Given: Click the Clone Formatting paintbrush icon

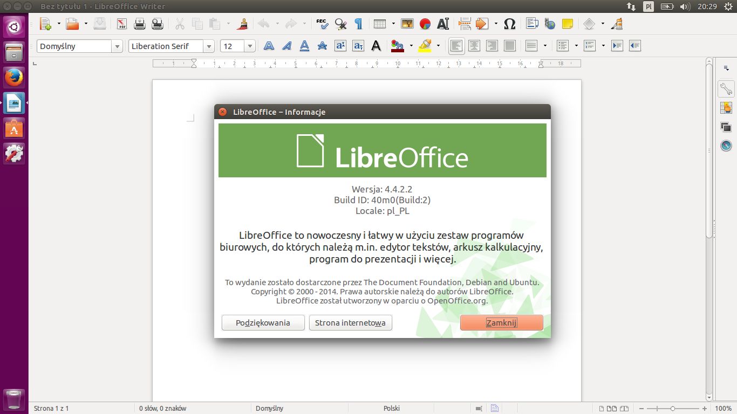Looking at the screenshot, I should point(243,24).
